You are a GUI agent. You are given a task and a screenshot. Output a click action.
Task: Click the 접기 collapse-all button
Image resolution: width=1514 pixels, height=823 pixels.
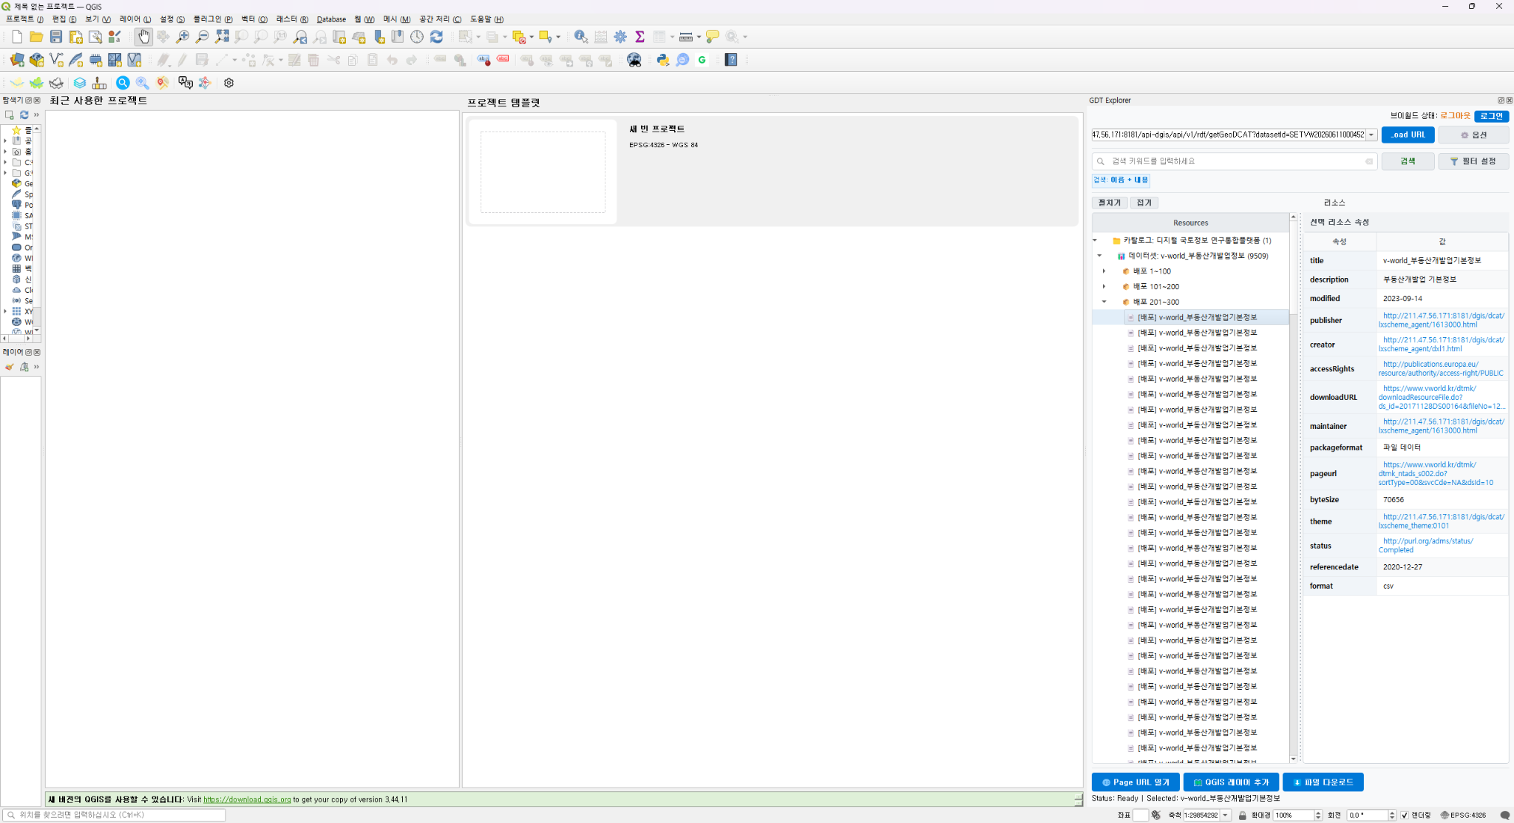click(x=1144, y=203)
